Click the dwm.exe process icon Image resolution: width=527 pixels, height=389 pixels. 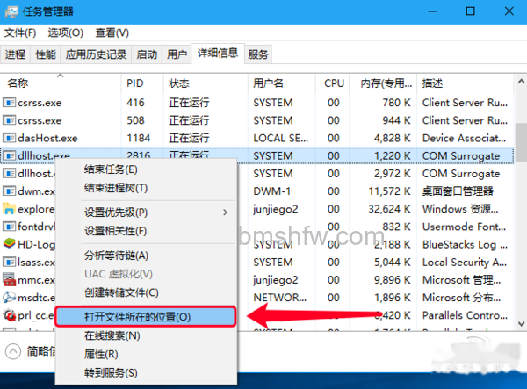pos(9,191)
